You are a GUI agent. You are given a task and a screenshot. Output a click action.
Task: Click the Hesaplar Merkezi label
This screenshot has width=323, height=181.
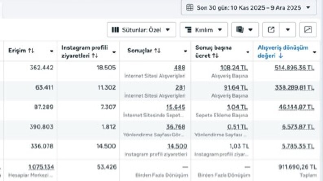click(x=31, y=175)
